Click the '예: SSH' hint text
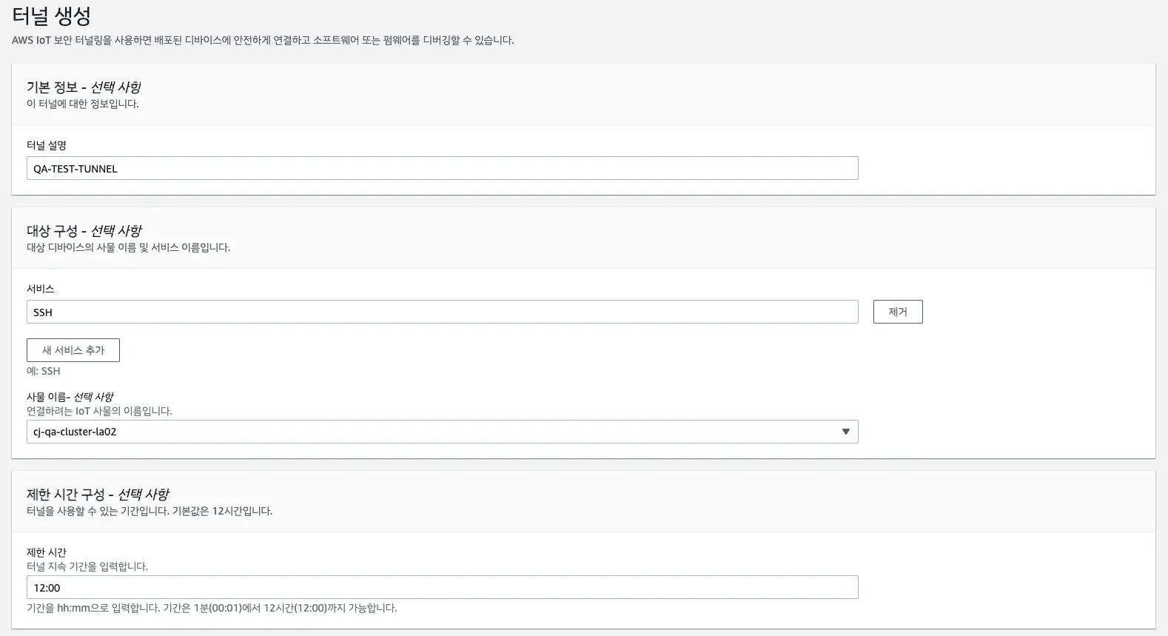Viewport: 1168px width, 636px height. point(44,371)
